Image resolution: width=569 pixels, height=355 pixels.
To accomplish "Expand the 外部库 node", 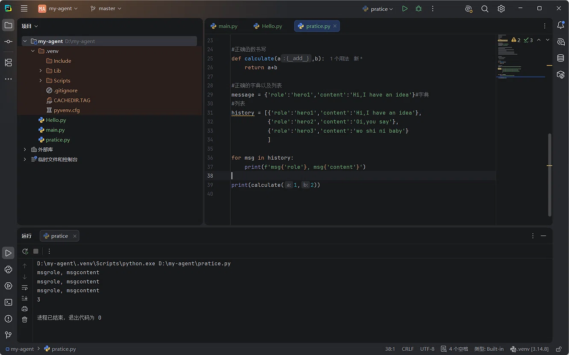I will coord(25,150).
